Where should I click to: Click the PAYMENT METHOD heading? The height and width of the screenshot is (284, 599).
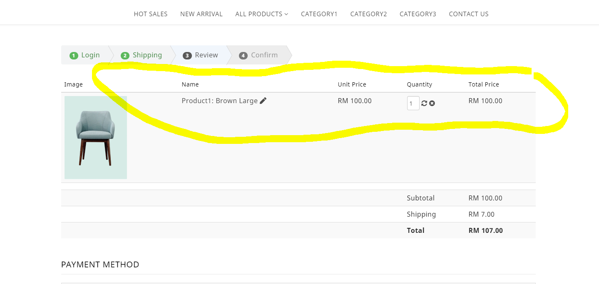(x=100, y=264)
